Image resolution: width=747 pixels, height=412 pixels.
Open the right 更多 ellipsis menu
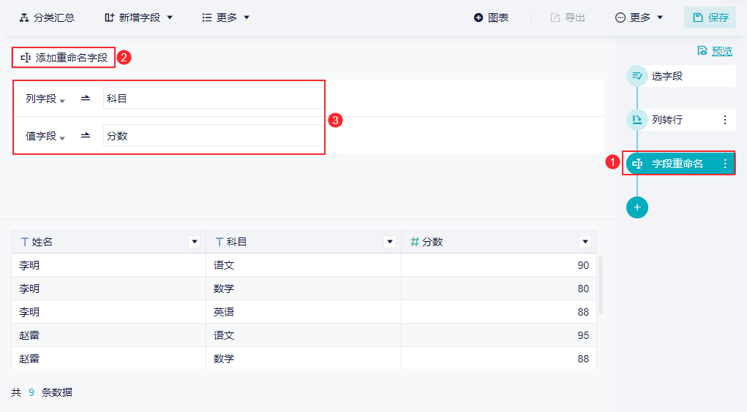639,18
